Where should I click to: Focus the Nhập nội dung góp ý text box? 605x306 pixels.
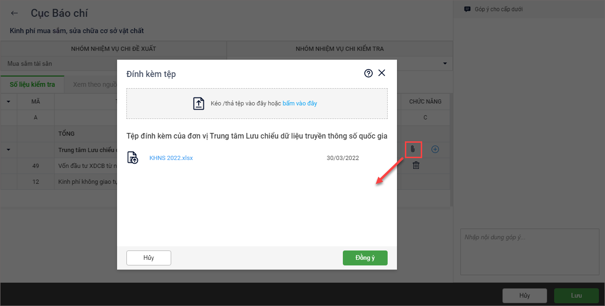coord(529,252)
